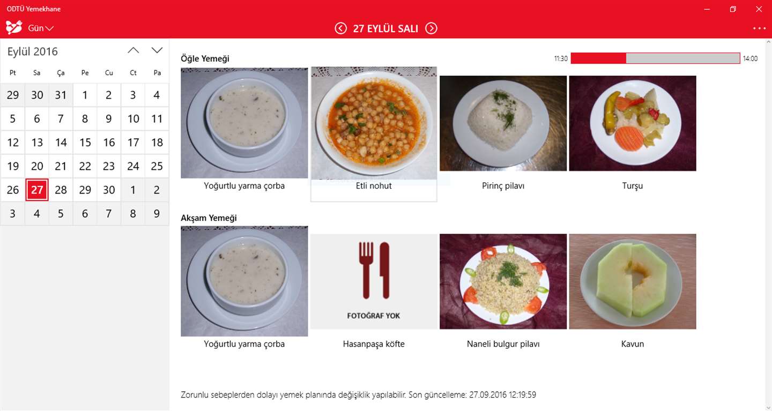Select 28 in the calendar
The image size is (772, 411).
[61, 190]
